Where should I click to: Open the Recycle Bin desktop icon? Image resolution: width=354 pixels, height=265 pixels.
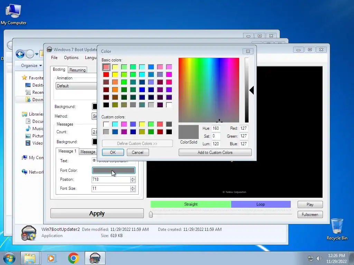(337, 229)
